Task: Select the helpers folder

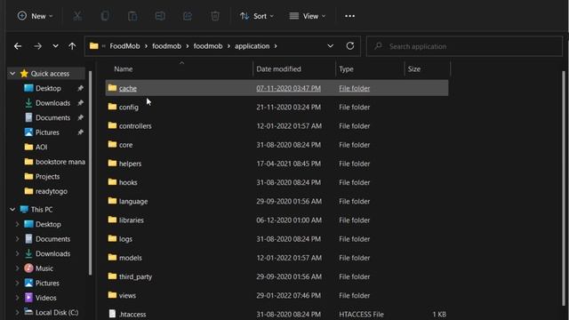Action: click(130, 164)
